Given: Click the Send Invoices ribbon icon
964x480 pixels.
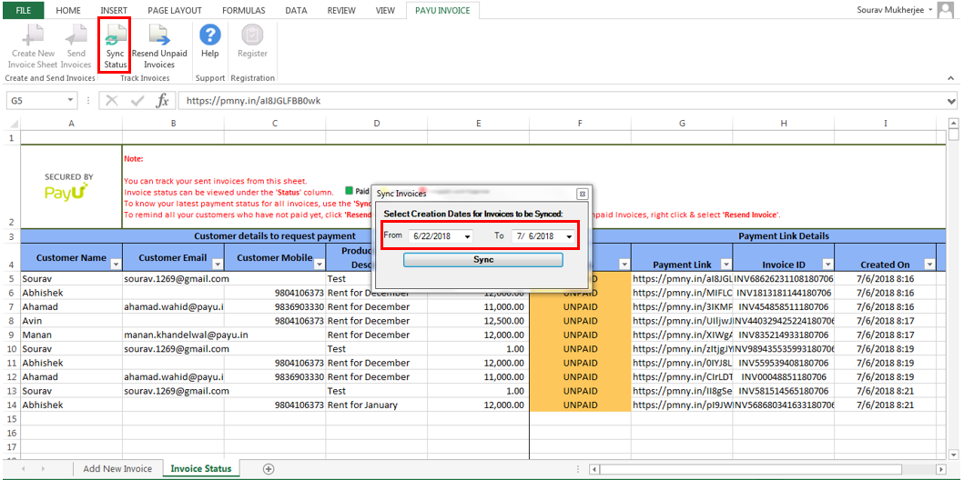Looking at the screenshot, I should point(76,35).
